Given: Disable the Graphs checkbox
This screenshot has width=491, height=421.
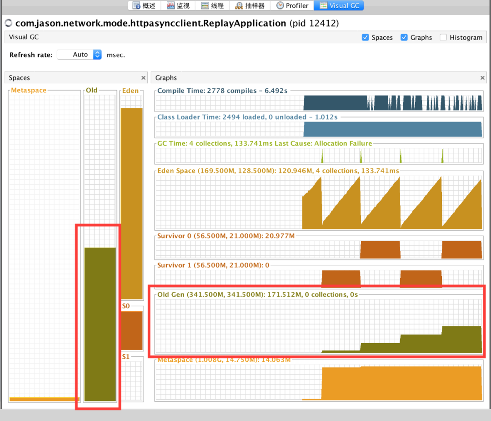Looking at the screenshot, I should [x=404, y=37].
